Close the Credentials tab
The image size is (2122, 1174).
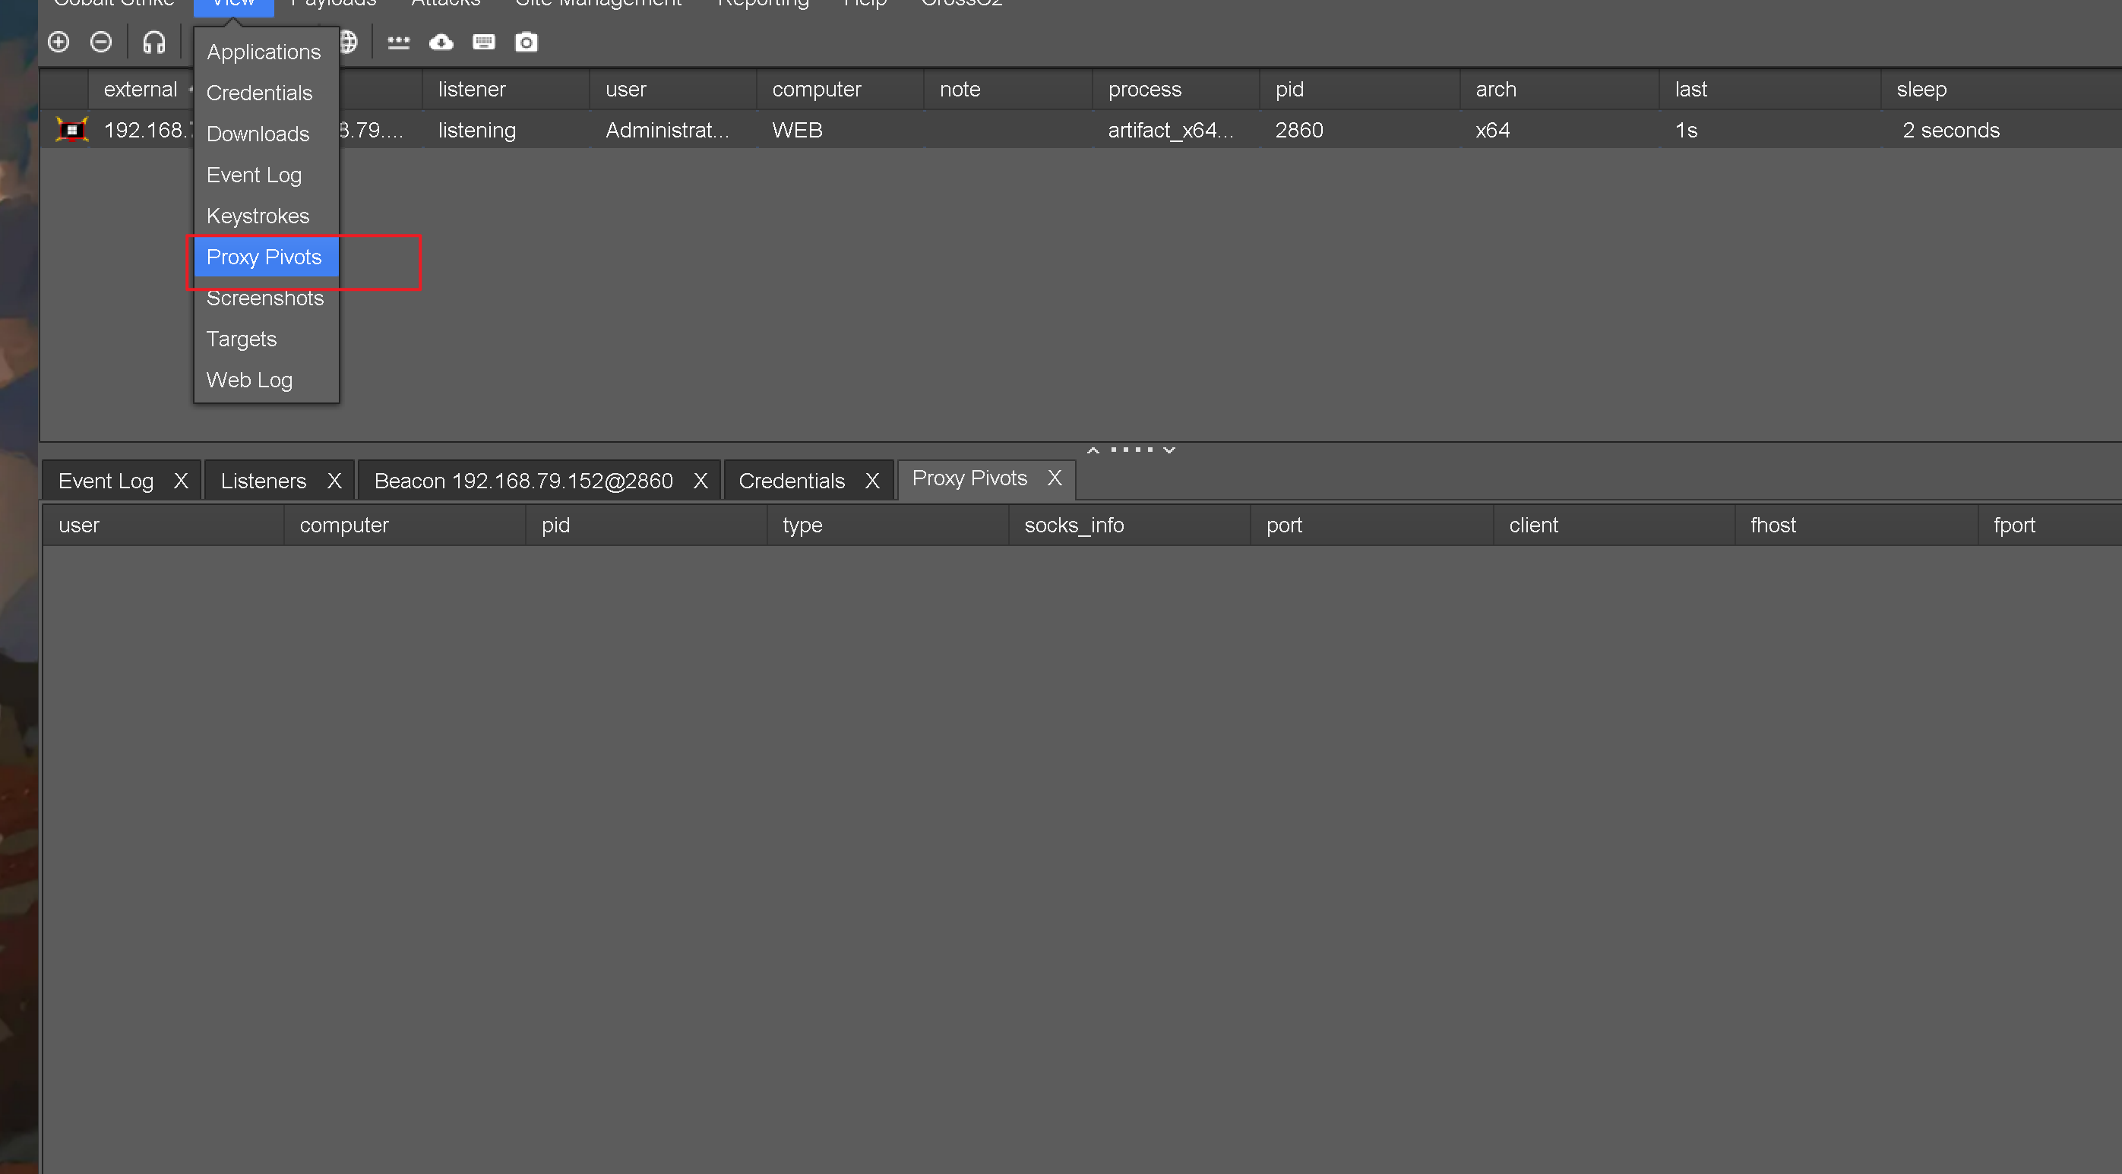[872, 481]
